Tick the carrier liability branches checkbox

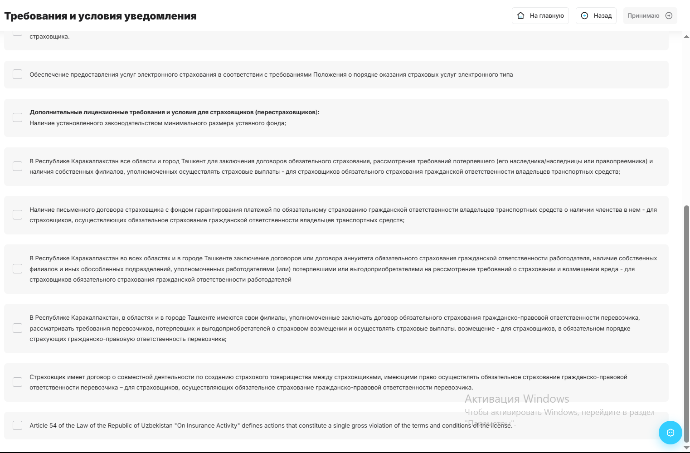(x=18, y=328)
